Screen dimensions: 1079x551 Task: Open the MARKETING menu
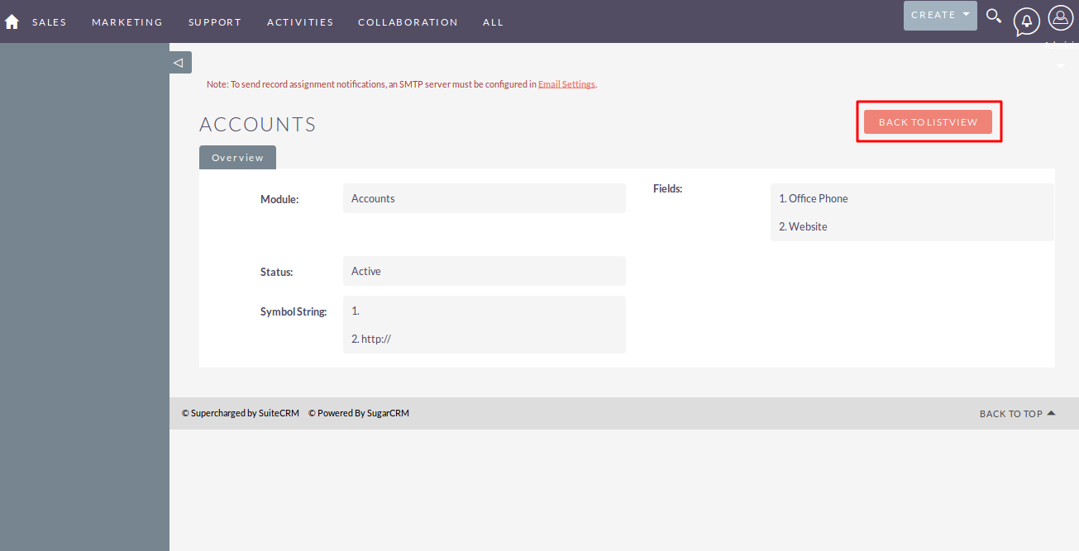[x=127, y=22]
